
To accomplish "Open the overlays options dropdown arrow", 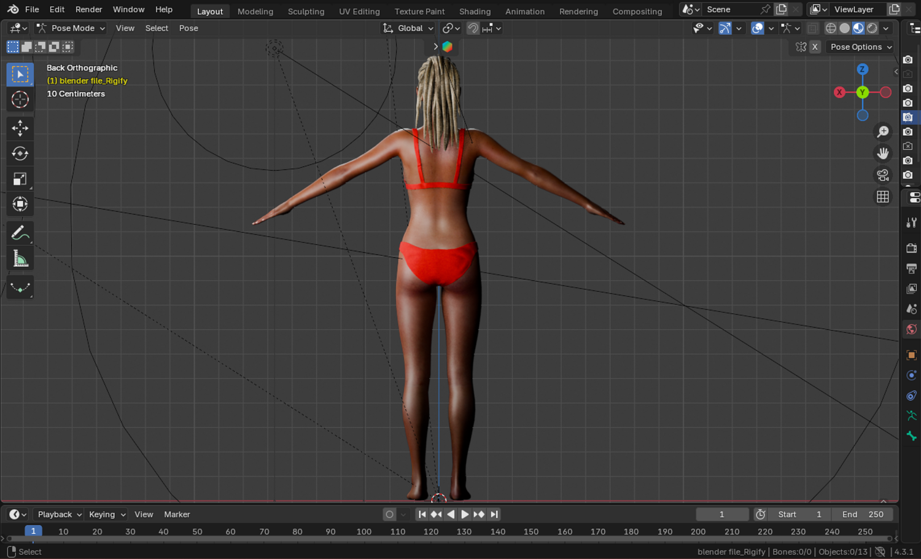I will [x=771, y=28].
